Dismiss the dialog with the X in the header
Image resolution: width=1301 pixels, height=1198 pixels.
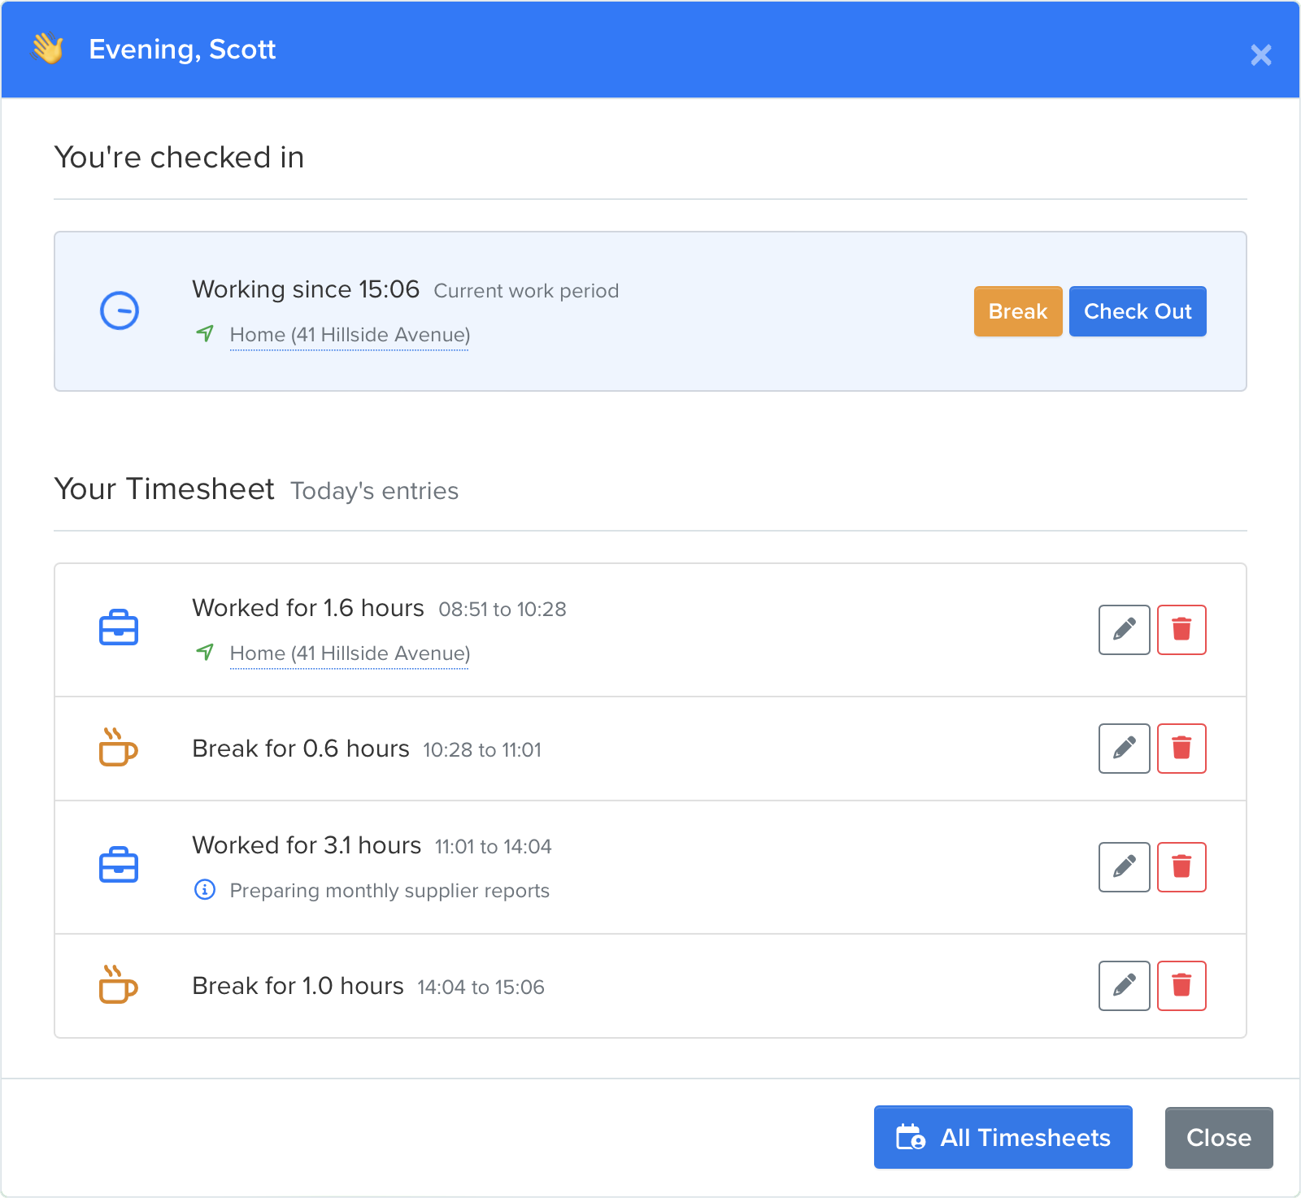[x=1261, y=55]
